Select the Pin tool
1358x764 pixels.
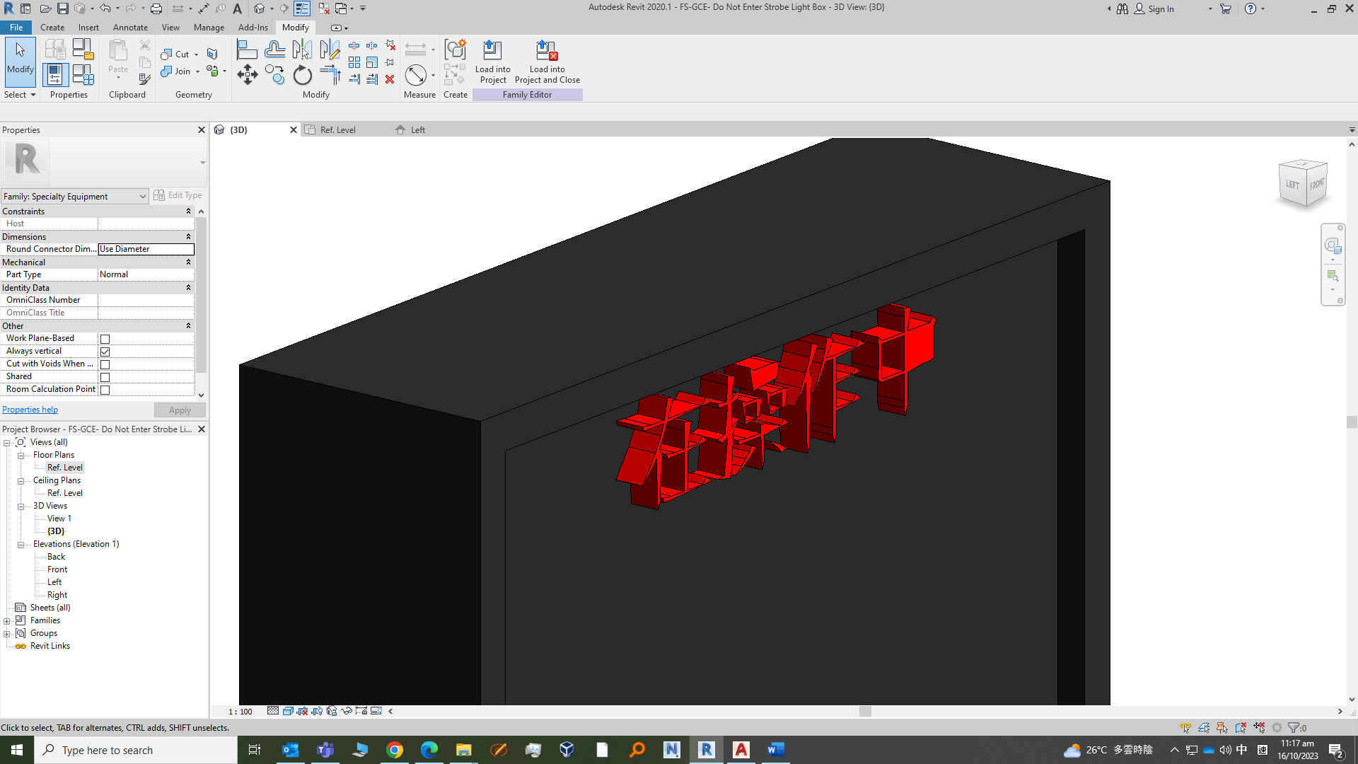pyautogui.click(x=389, y=62)
